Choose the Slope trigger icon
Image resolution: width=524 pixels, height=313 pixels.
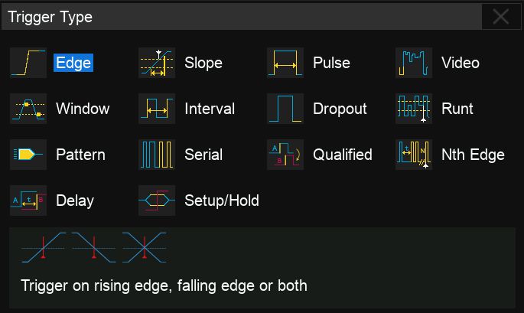tap(157, 63)
